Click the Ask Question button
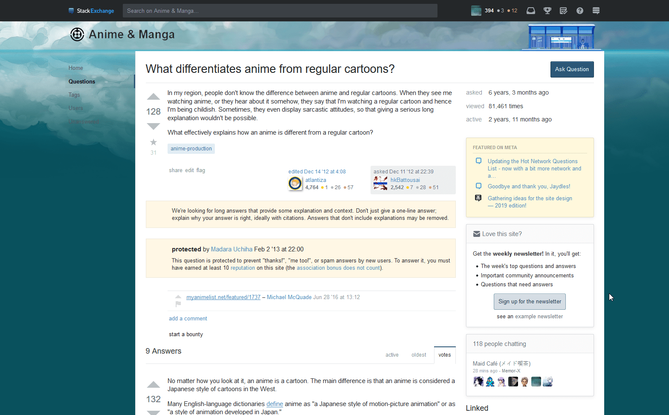The height and width of the screenshot is (415, 669). pos(571,69)
